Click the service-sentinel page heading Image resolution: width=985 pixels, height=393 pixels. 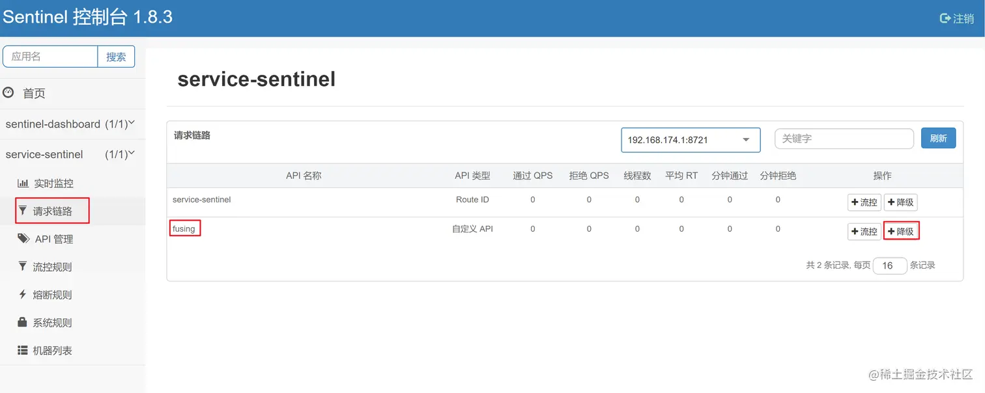tap(257, 79)
